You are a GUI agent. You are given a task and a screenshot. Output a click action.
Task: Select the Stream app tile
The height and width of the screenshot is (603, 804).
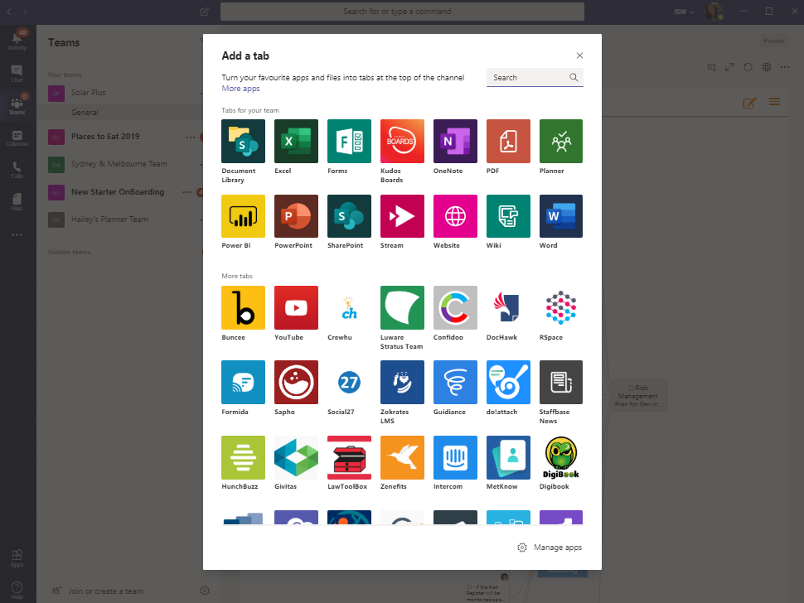[x=402, y=215]
